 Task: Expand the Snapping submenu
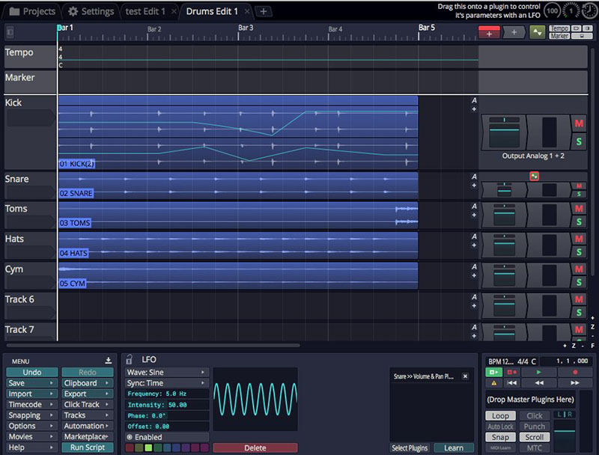click(x=31, y=415)
